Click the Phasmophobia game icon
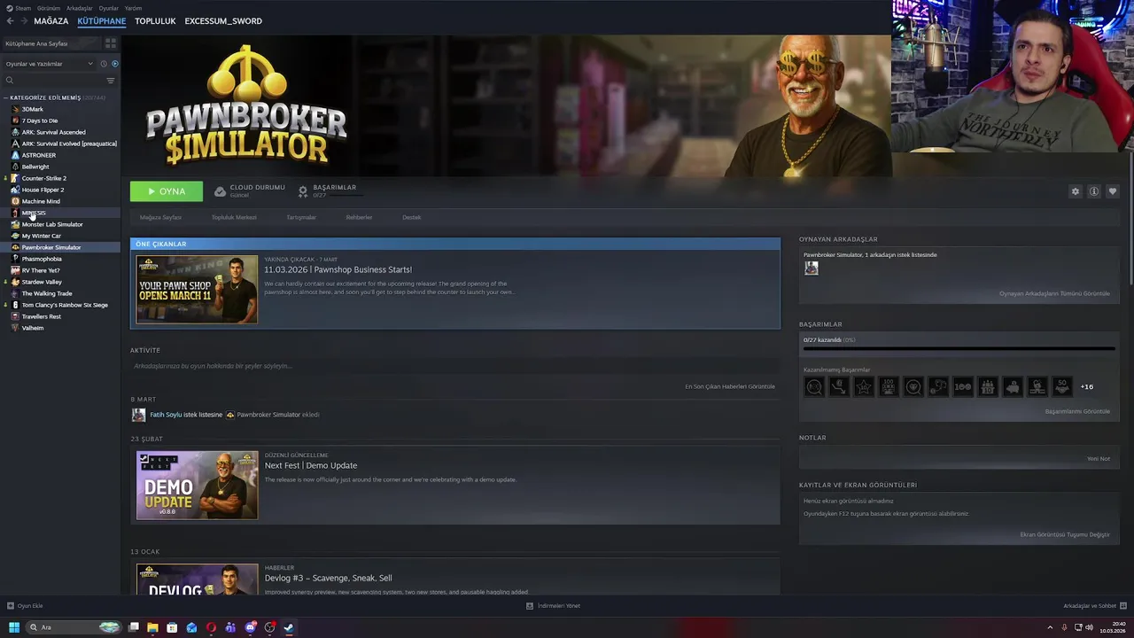The height and width of the screenshot is (638, 1134). coord(15,259)
